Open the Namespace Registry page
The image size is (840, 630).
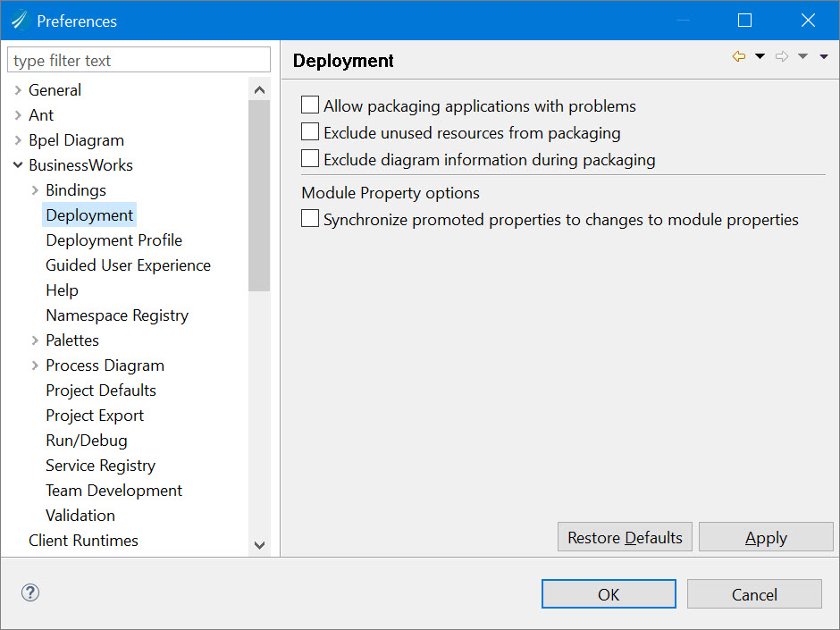(x=117, y=315)
